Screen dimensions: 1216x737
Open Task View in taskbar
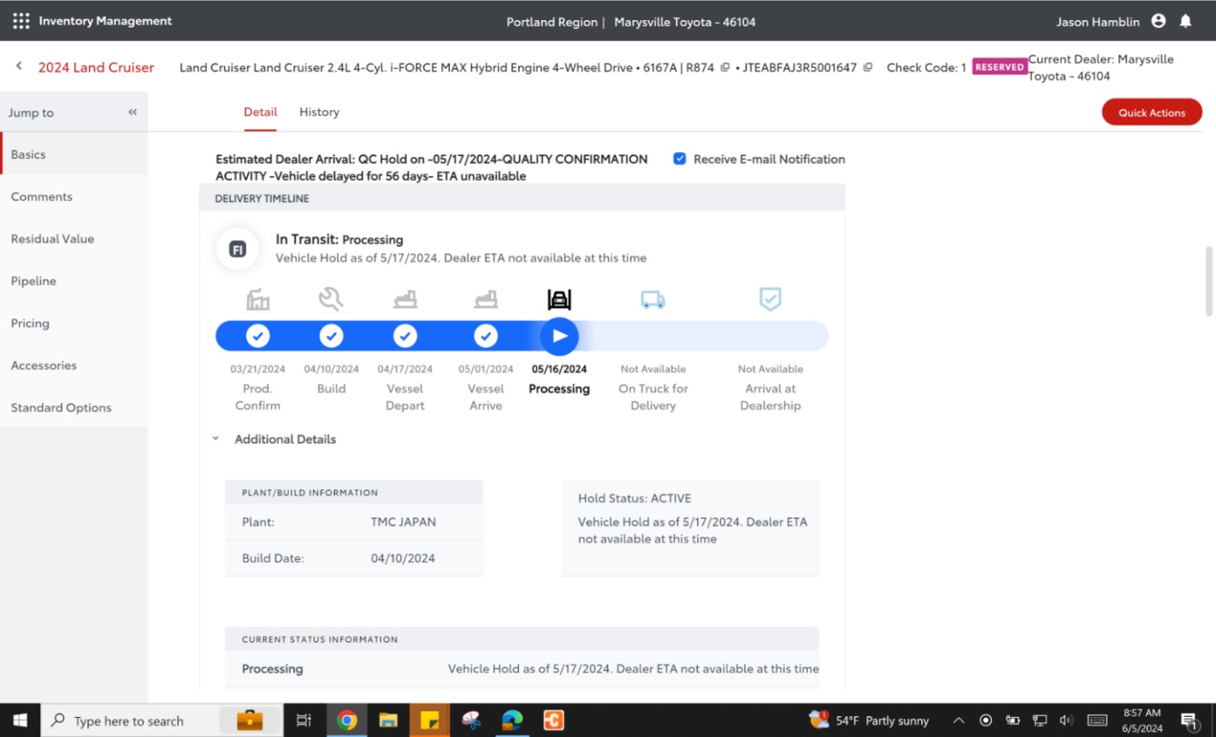pos(303,720)
